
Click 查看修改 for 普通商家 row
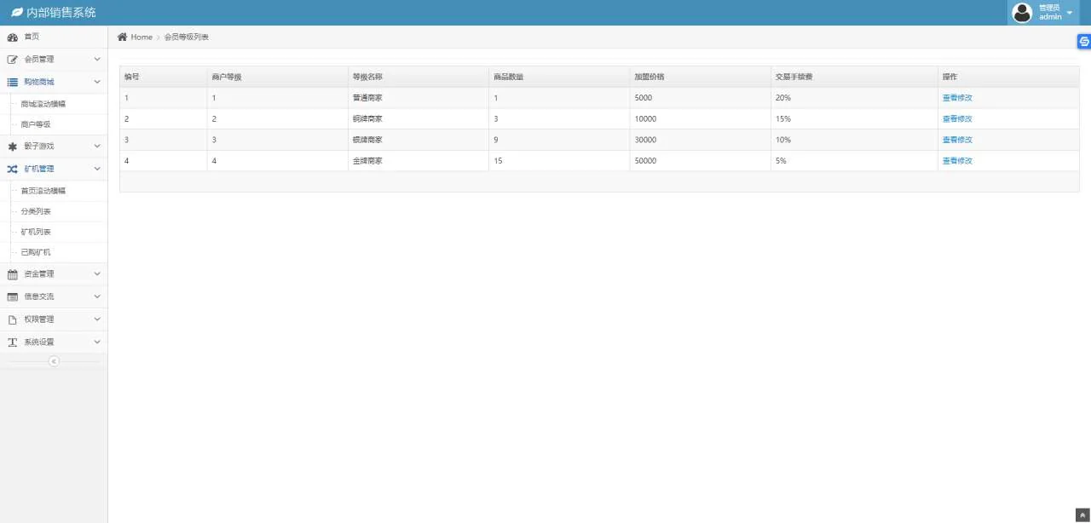957,98
